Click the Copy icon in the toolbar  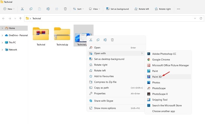pyautogui.click(x=31, y=9)
